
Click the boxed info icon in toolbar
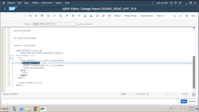tap(97, 16)
